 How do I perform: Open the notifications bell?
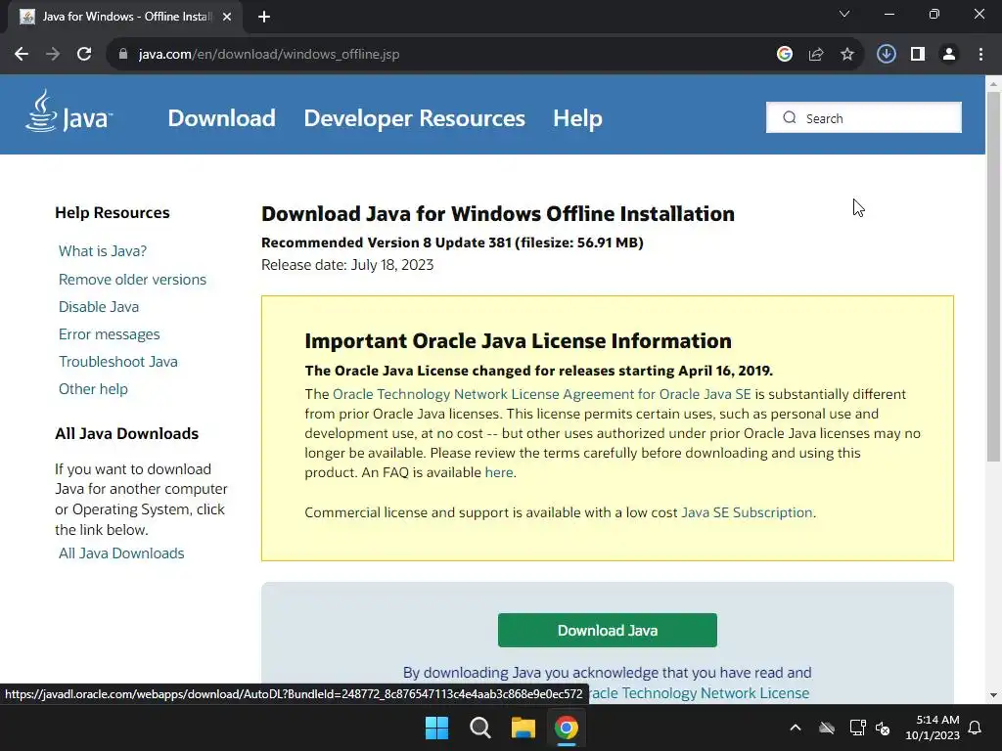[976, 728]
